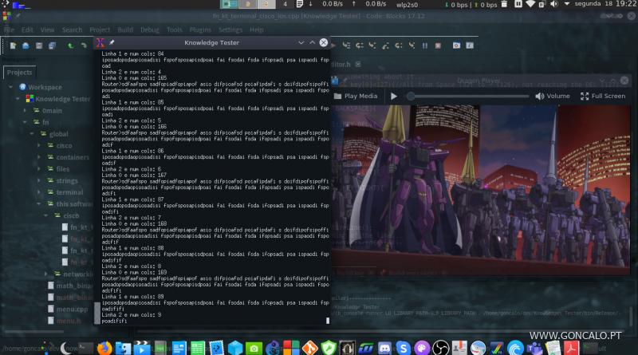Screen dimensions: 638x355
Task: Click the Redo arrow in toolbar
Action: (x=84, y=45)
